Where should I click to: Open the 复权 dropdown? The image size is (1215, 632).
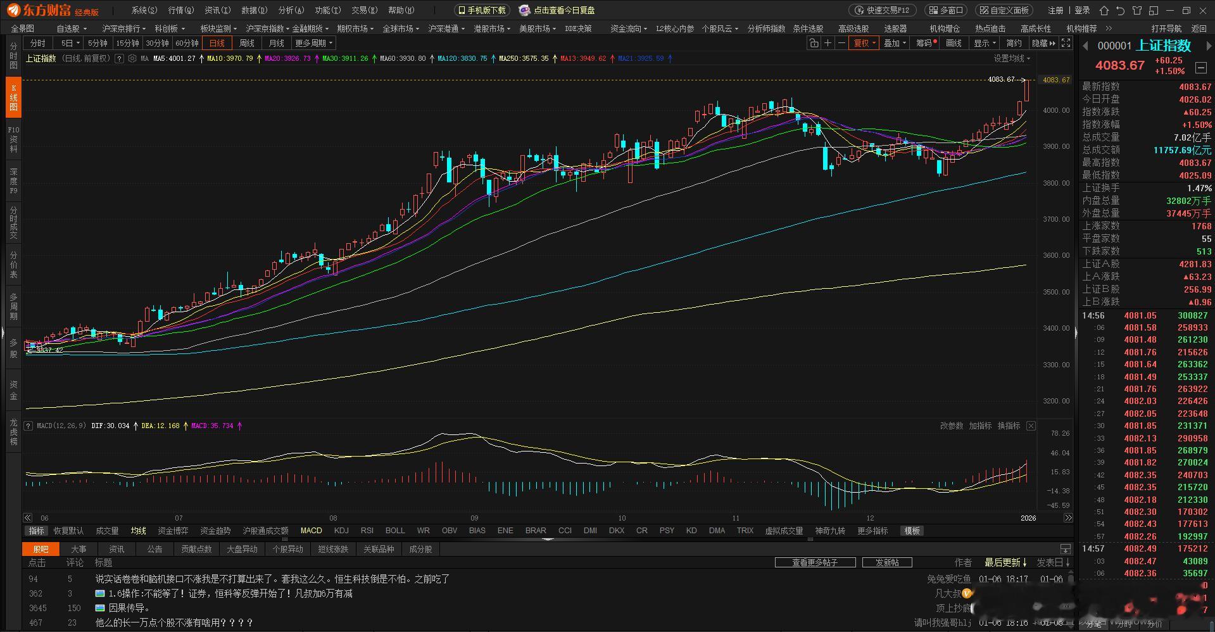point(864,43)
